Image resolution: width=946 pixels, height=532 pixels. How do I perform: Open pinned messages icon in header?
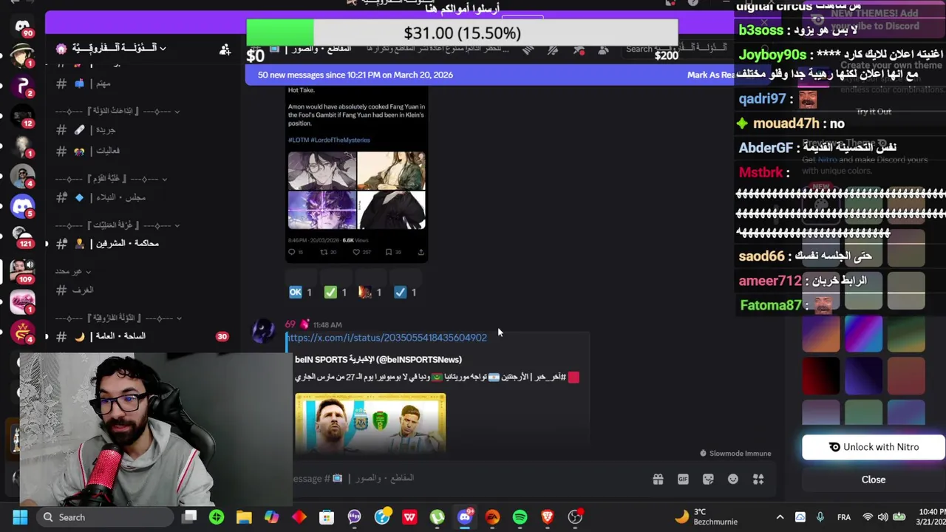coord(579,50)
